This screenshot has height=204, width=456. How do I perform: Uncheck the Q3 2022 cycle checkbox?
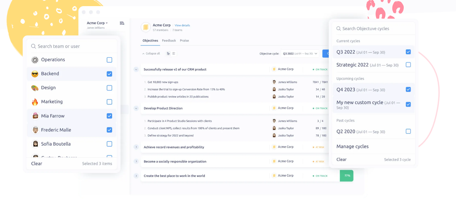click(408, 52)
